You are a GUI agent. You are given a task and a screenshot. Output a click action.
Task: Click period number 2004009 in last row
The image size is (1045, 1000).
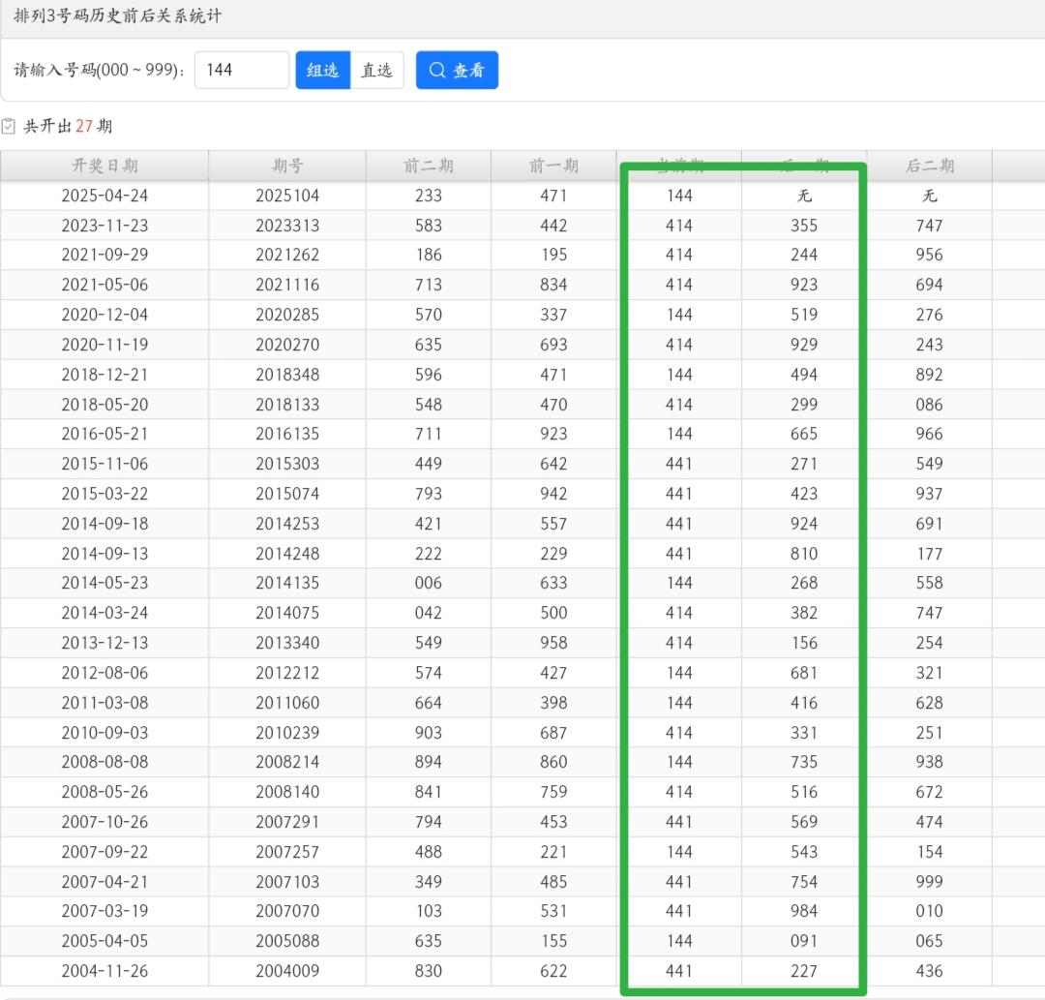(287, 971)
